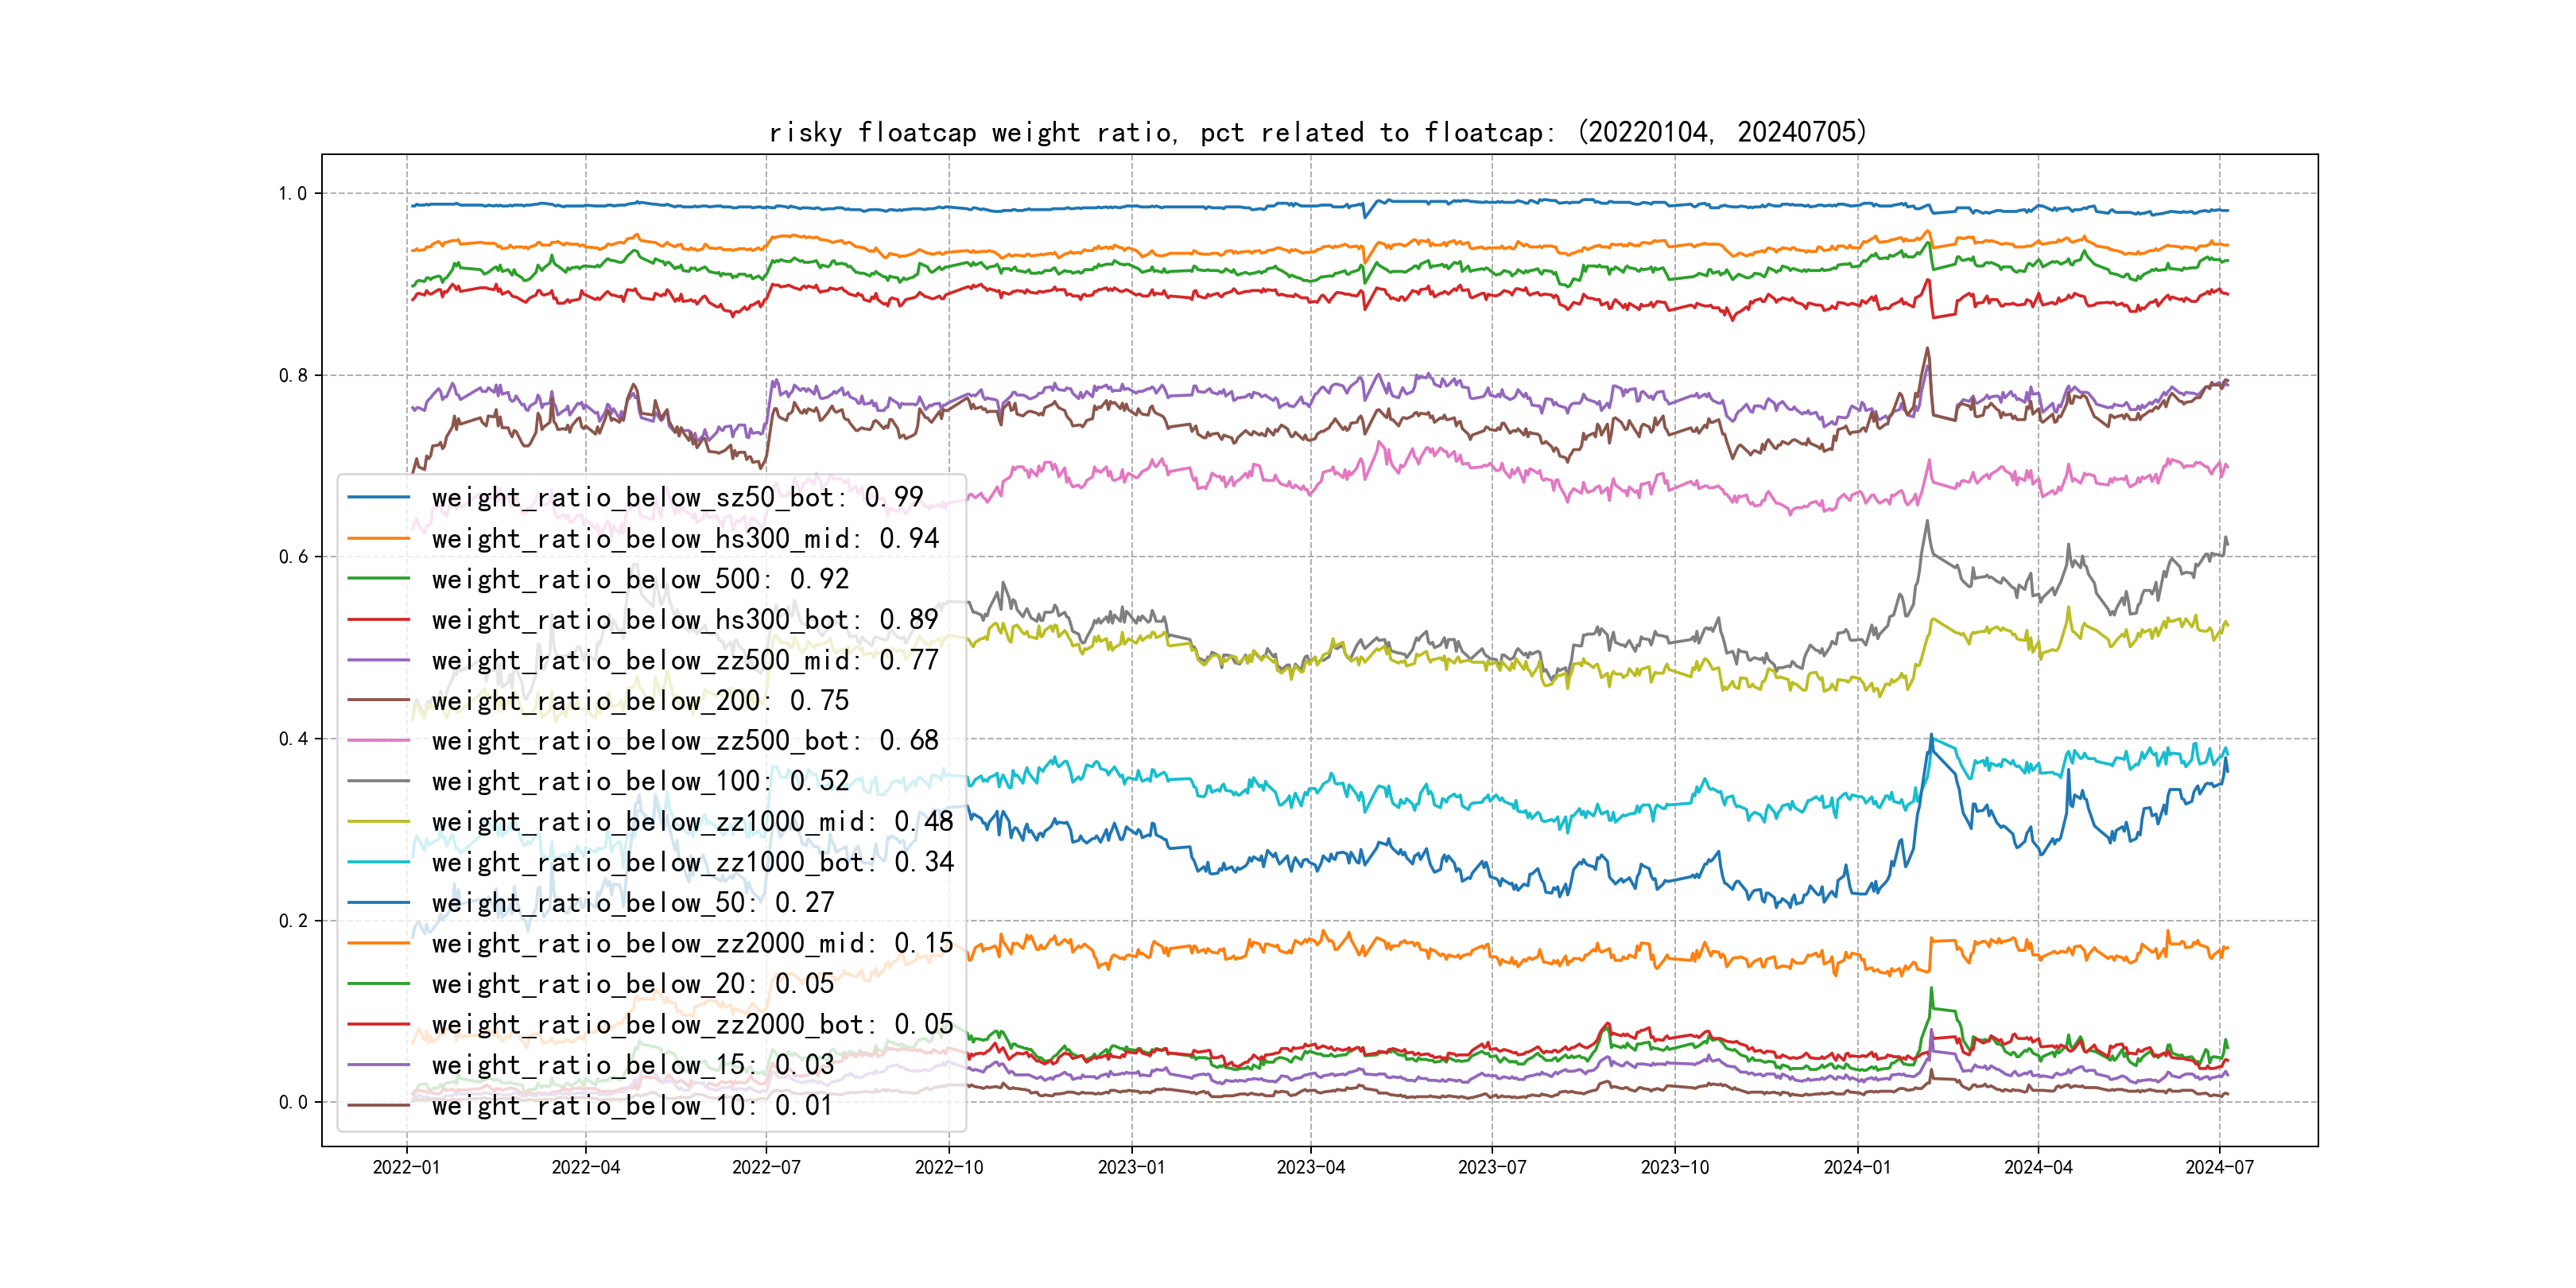Click the chart title text
This screenshot has width=2576, height=1288.
click(1317, 132)
